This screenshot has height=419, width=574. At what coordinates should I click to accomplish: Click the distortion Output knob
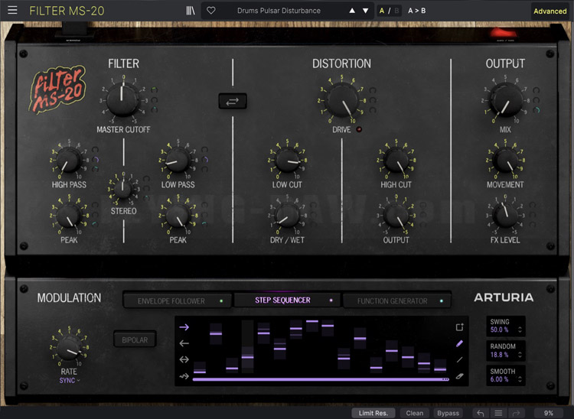point(396,216)
